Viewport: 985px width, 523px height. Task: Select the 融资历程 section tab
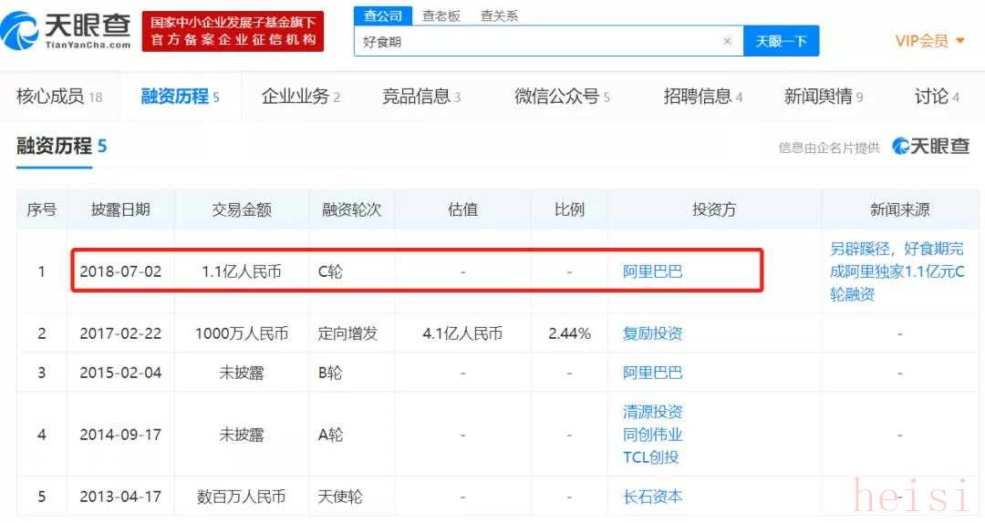(180, 96)
